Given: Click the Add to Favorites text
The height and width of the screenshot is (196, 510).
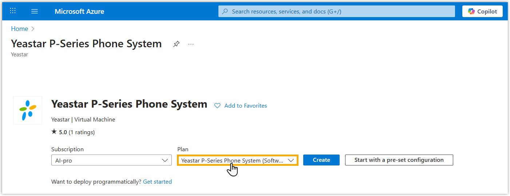Looking at the screenshot, I should point(246,106).
